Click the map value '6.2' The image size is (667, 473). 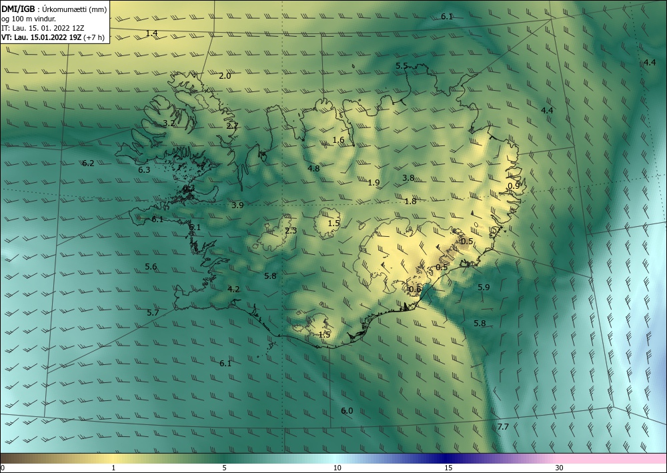point(88,163)
